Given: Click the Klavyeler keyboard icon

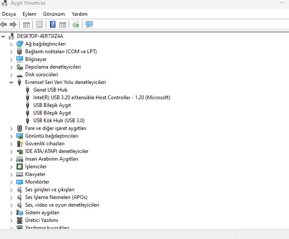Looking at the screenshot, I should point(20,174).
